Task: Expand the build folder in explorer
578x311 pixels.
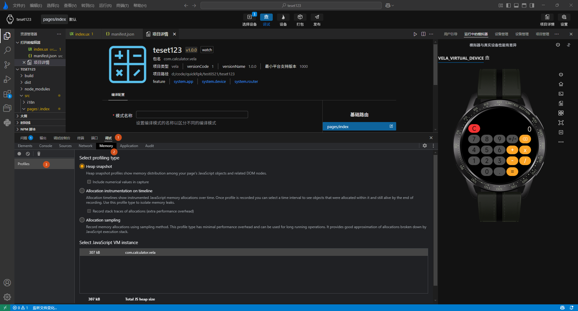Action: [x=29, y=76]
